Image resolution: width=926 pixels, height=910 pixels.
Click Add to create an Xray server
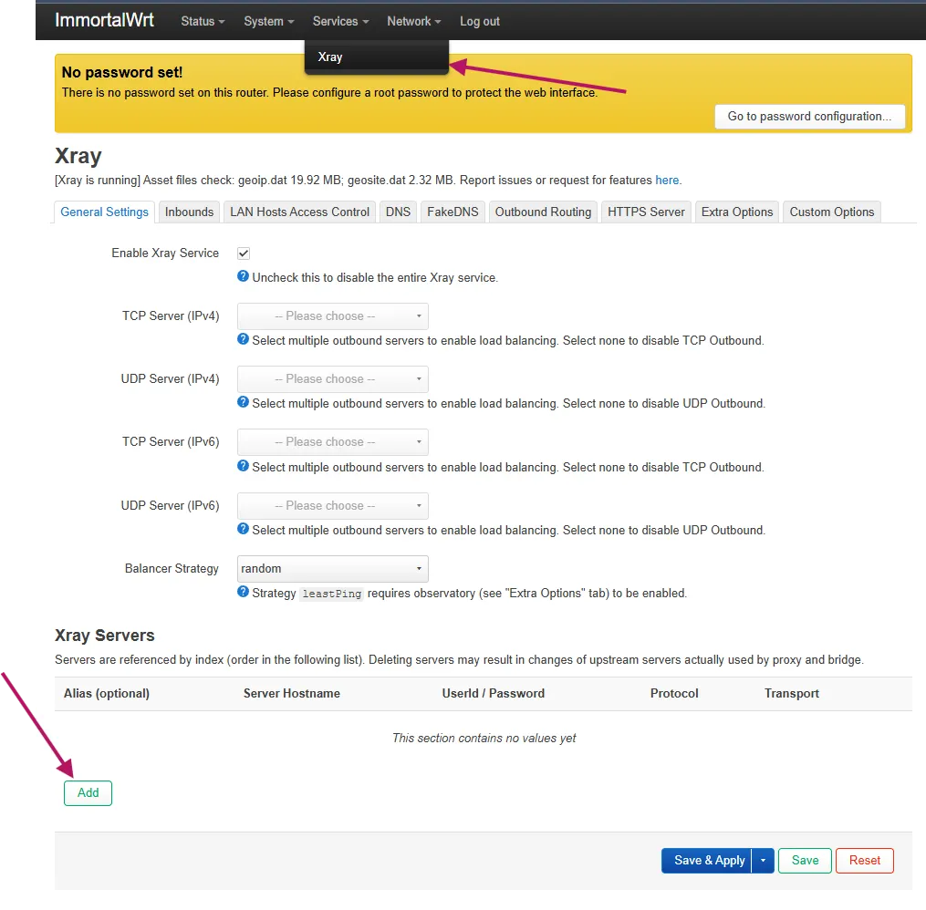pos(88,792)
